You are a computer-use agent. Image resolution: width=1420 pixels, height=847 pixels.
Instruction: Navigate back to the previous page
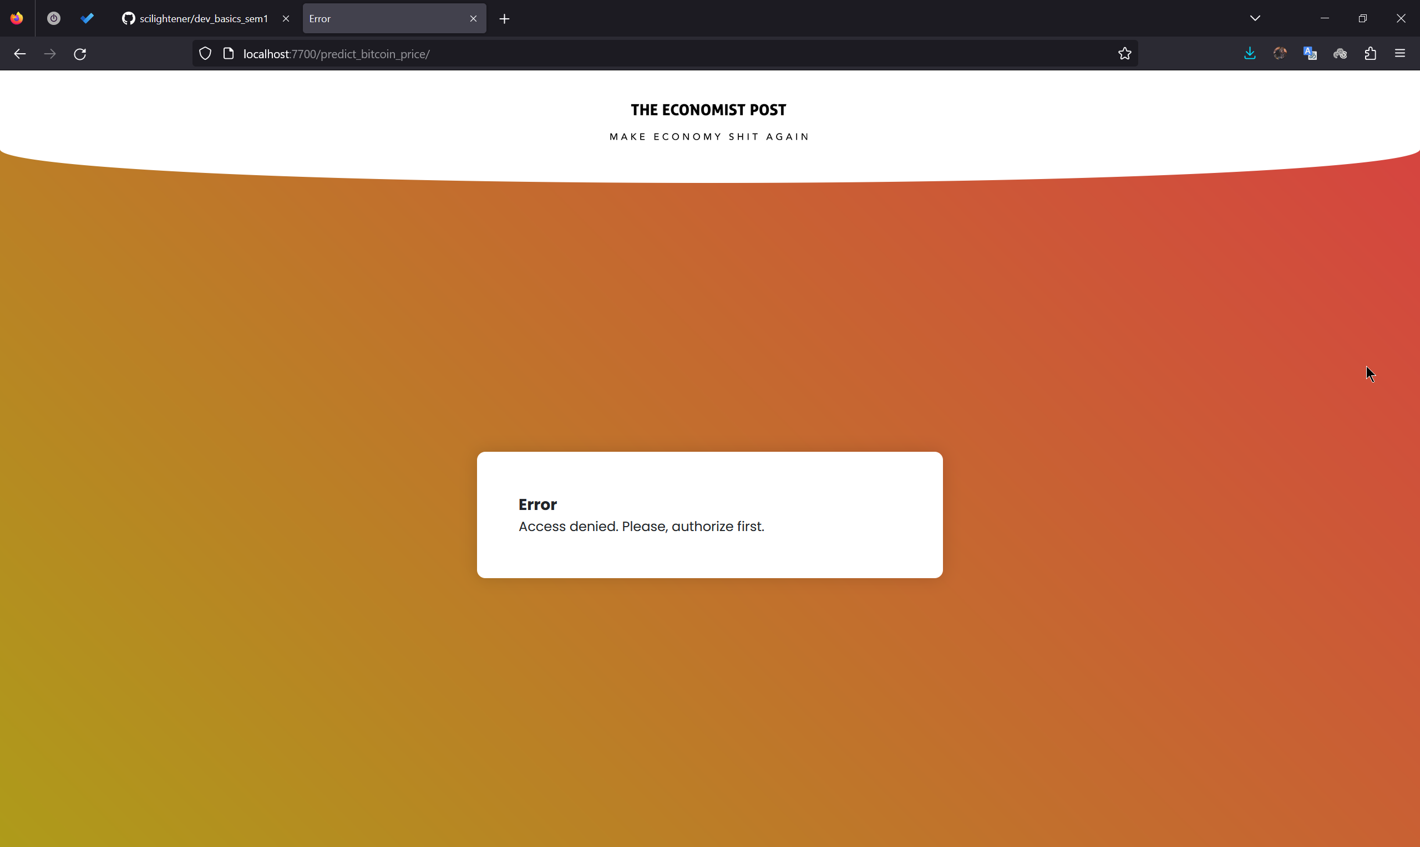(x=19, y=54)
